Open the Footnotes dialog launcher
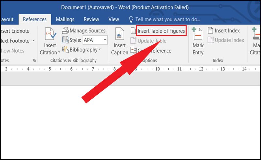The width and height of the screenshot is (261, 160). click(35, 60)
